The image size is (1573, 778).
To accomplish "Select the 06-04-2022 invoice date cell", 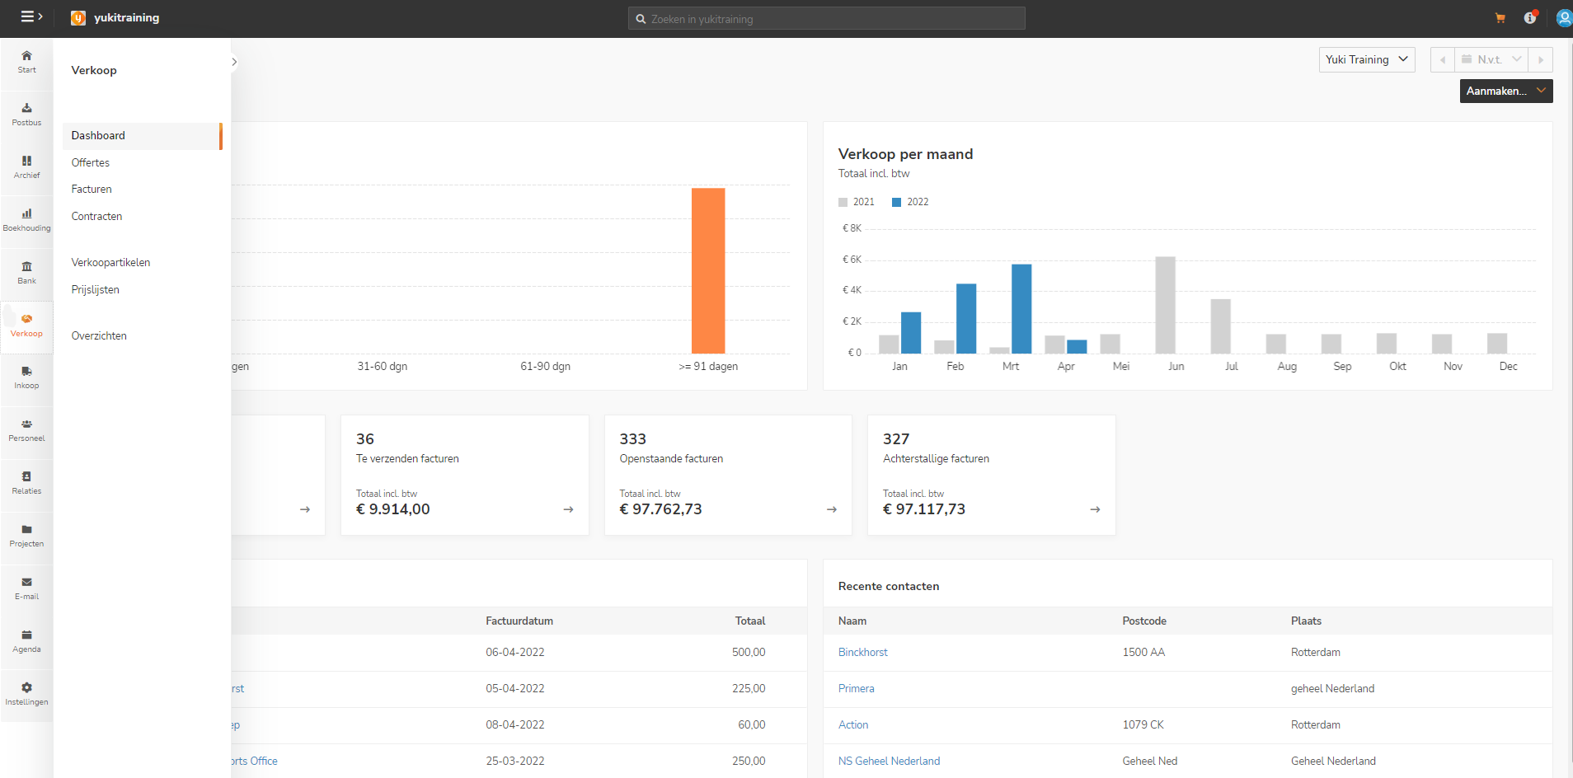I will tap(515, 653).
